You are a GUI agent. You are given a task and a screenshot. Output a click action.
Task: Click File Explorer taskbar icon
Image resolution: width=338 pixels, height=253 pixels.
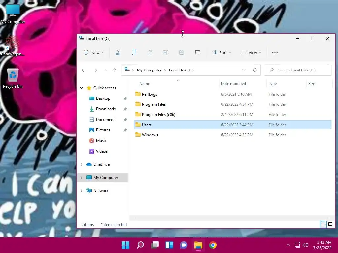pos(198,245)
